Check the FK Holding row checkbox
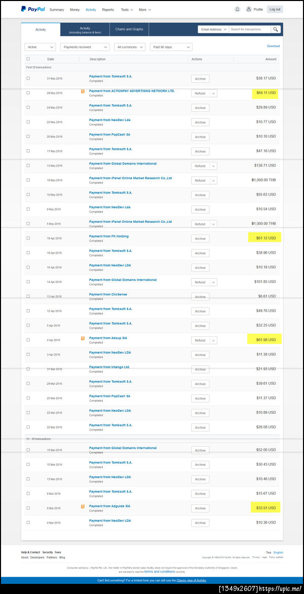The height and width of the screenshot is (594, 304). pyautogui.click(x=28, y=239)
